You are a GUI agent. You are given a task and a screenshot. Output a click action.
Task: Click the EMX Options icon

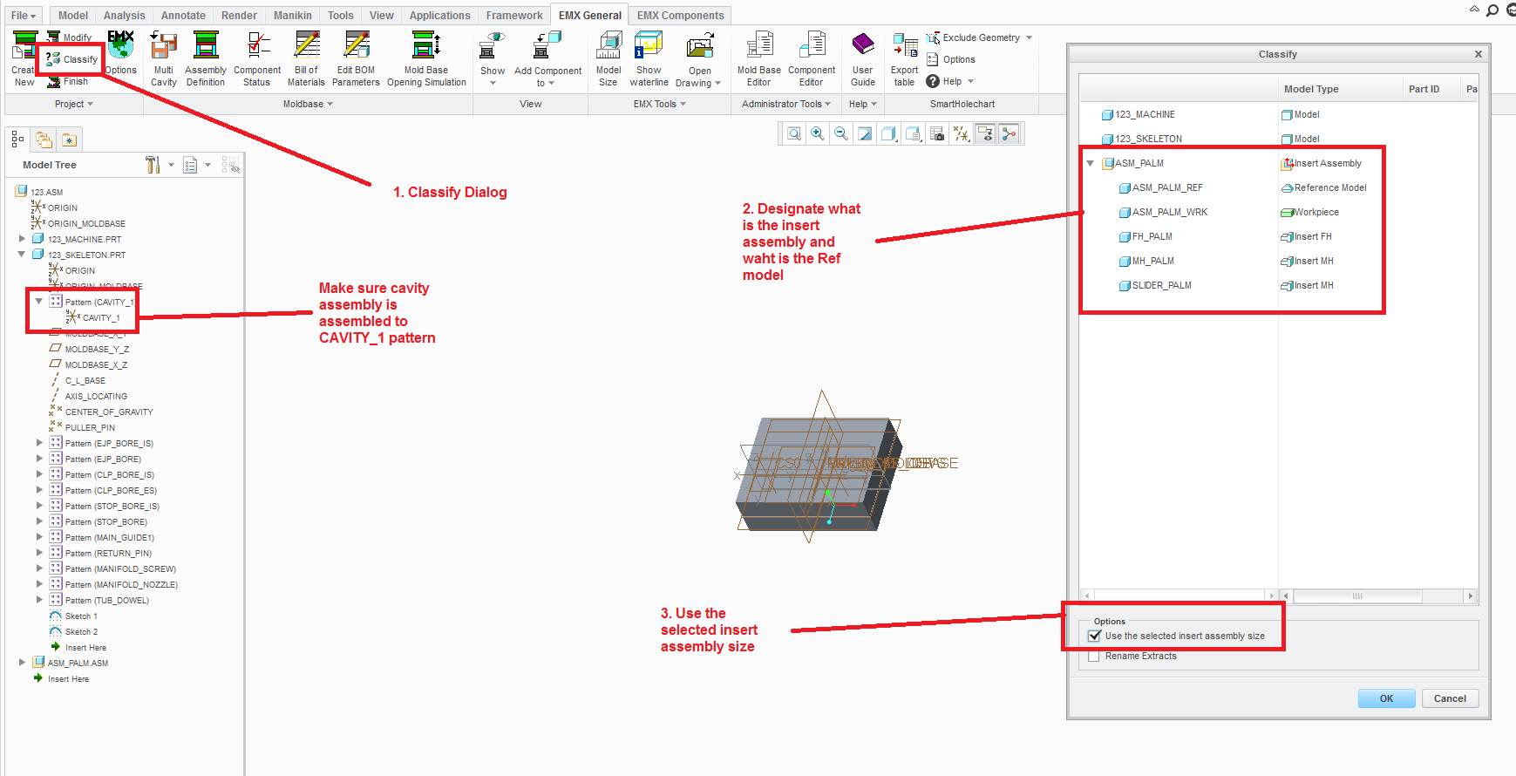pyautogui.click(x=120, y=52)
